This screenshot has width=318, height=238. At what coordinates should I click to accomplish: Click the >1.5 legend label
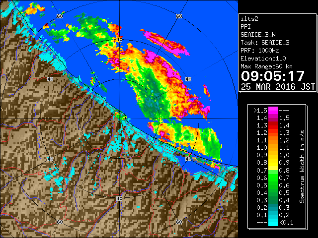tap(260, 111)
